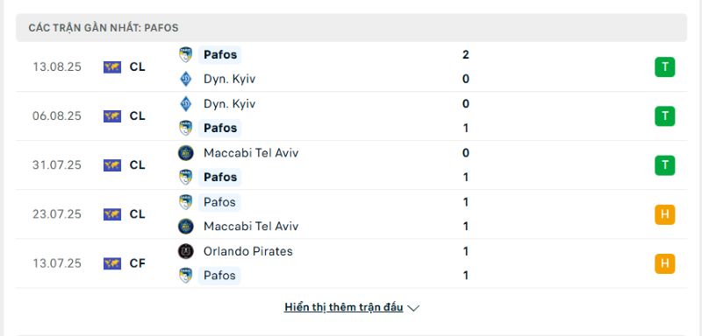702x336 pixels.
Task: Click CF competition label on 13.07.25 row
Action: tap(138, 263)
